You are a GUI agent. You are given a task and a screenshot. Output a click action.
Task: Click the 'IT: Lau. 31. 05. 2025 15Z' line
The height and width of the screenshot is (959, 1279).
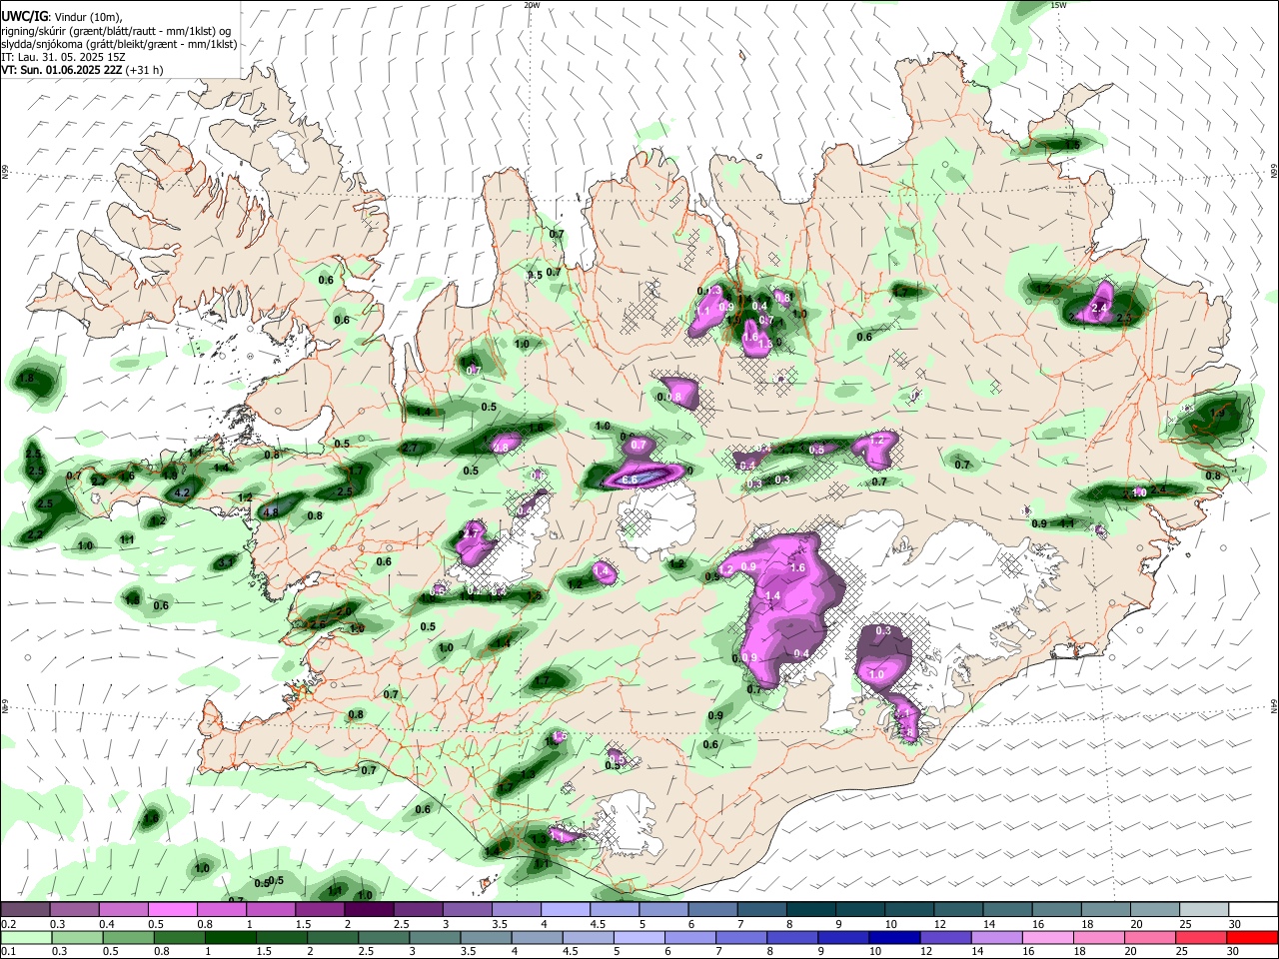pyautogui.click(x=63, y=57)
